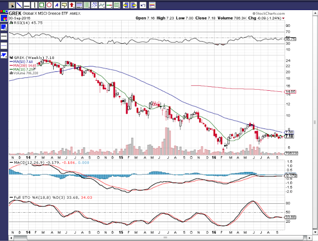
Task: Choose the thick black line style
Action: [x=4, y=36]
